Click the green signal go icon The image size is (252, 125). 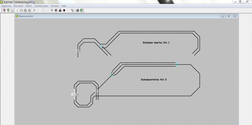coord(8,10)
